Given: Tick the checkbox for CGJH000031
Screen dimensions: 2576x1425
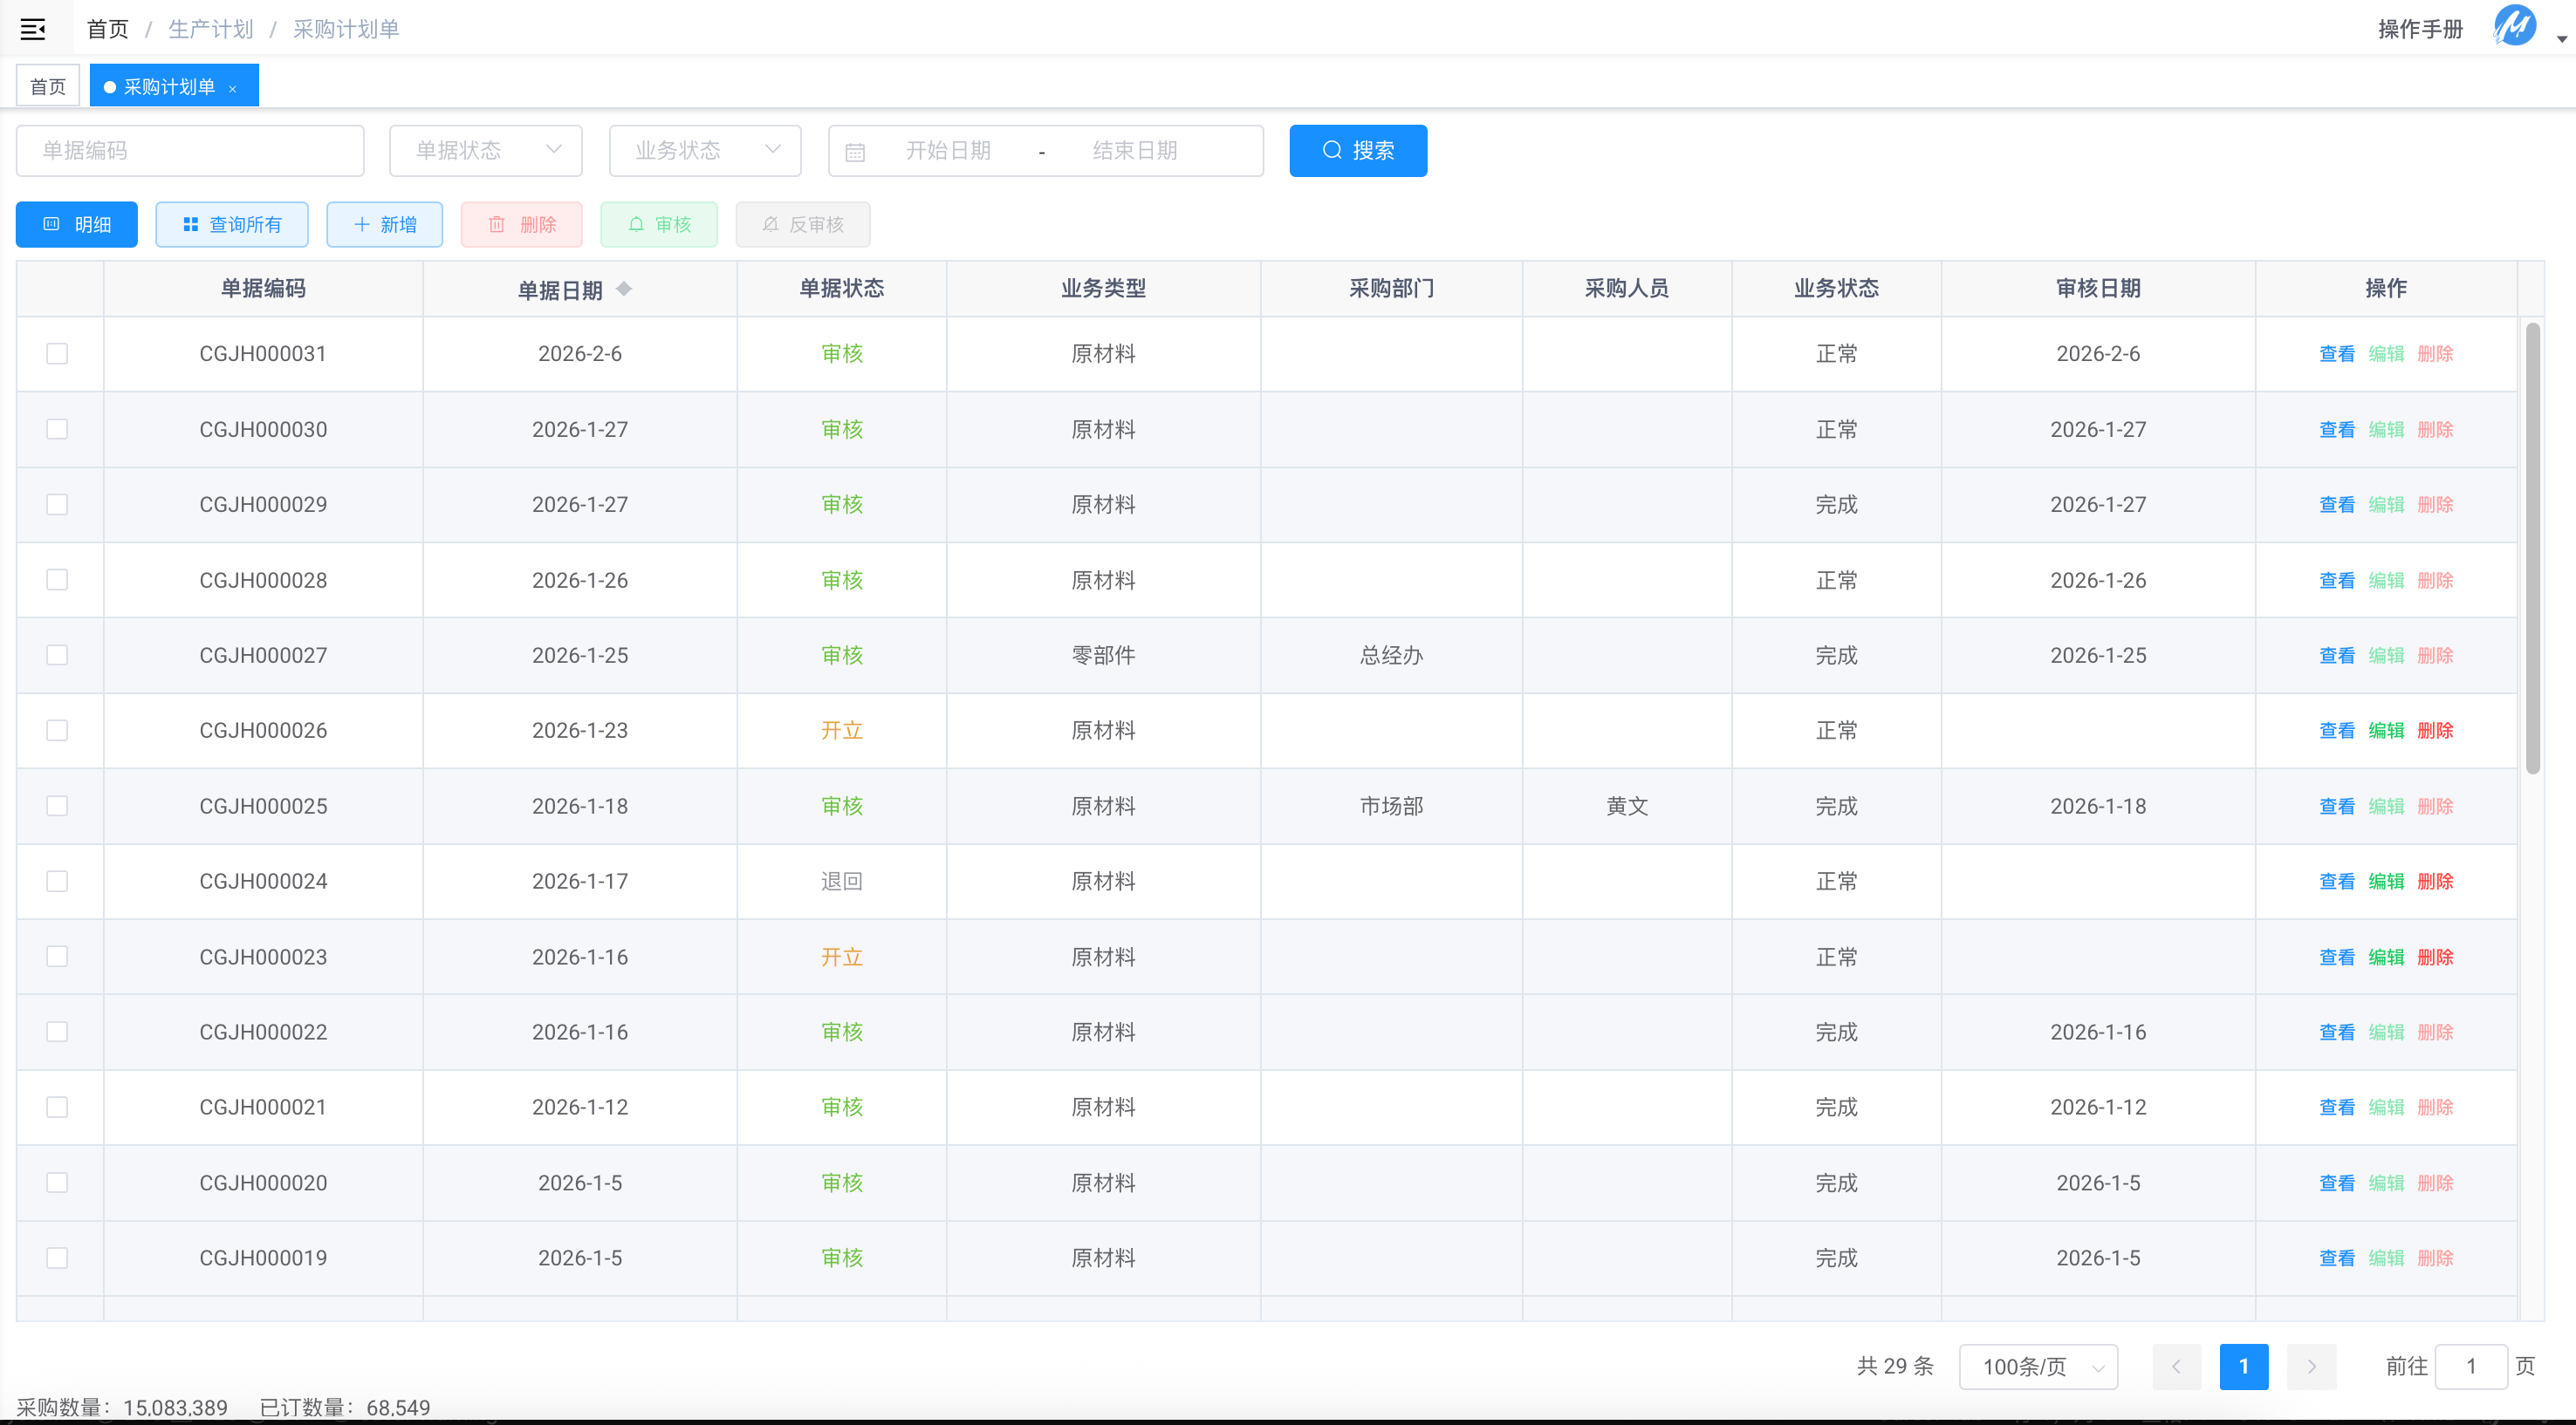Looking at the screenshot, I should [x=57, y=354].
